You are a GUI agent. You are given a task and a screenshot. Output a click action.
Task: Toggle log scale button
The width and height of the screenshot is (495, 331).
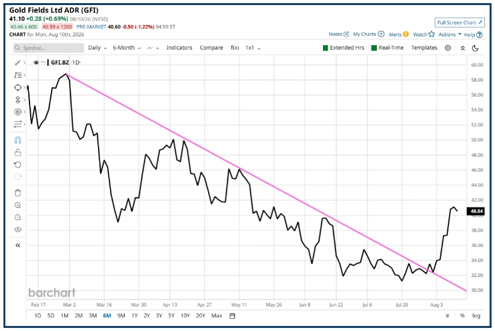point(476,315)
